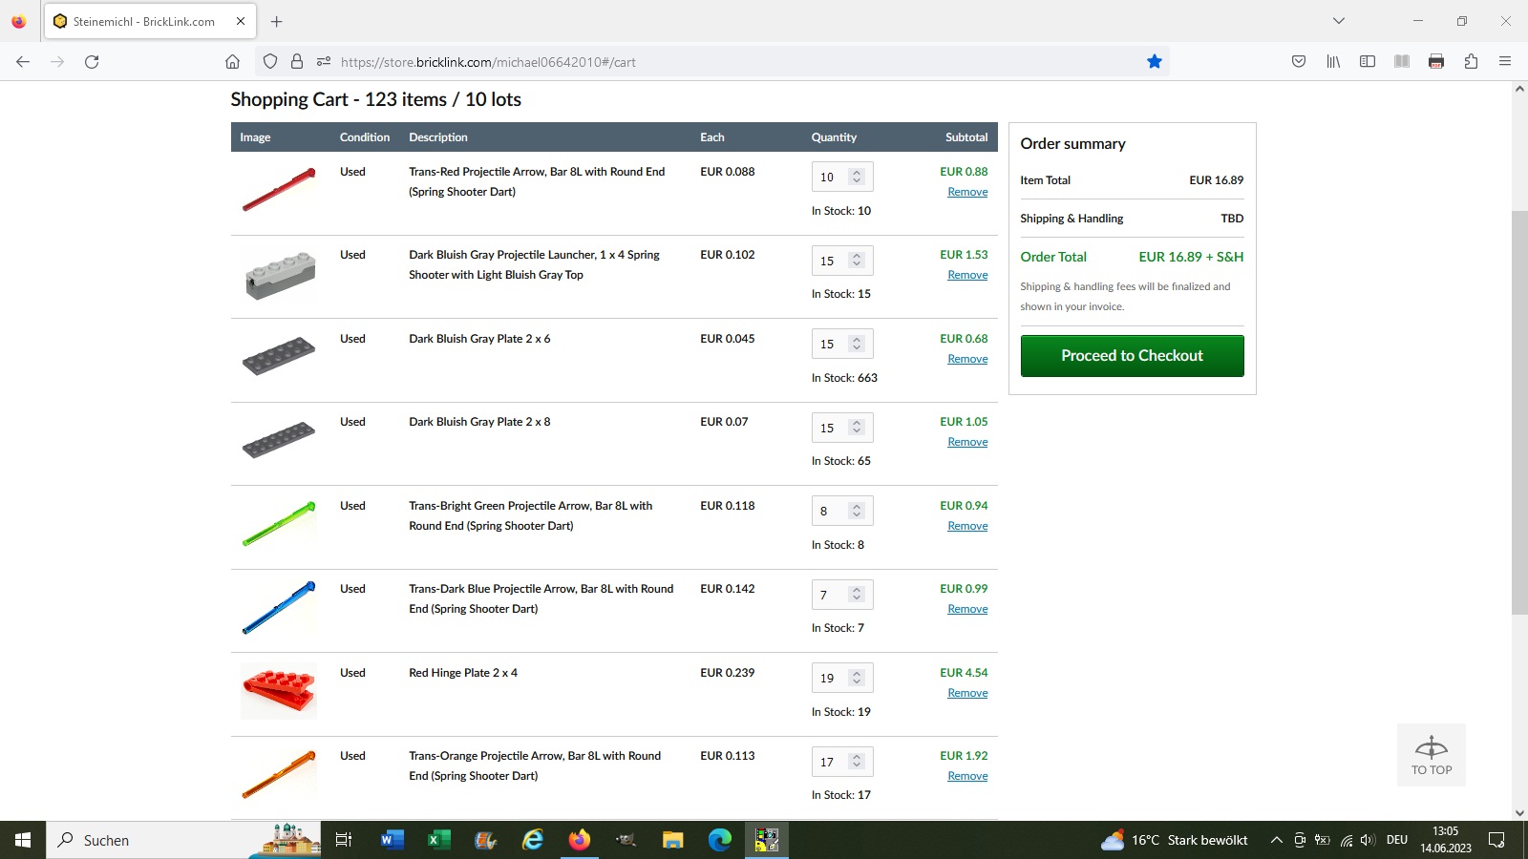Click the taskbar Suchen search box
Screen dimensions: 1528x859
(183, 840)
